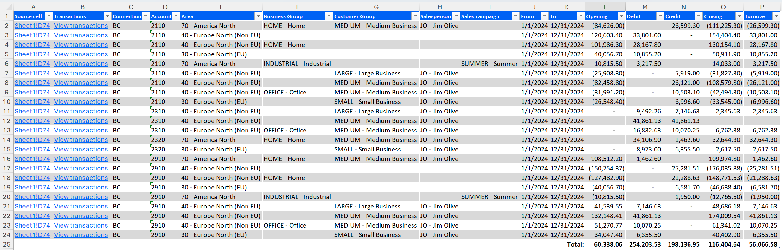Expand the Turnover column filter arrow
The height and width of the screenshot is (250, 782).
[776, 16]
